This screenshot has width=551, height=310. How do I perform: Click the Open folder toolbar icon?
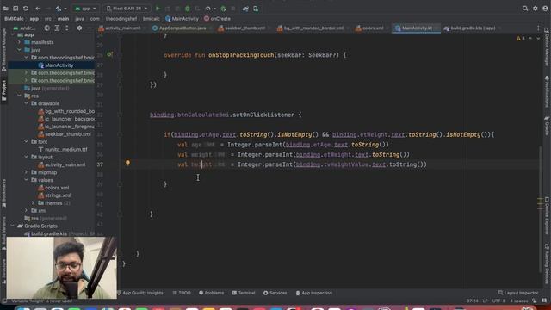pyautogui.click(x=6, y=9)
